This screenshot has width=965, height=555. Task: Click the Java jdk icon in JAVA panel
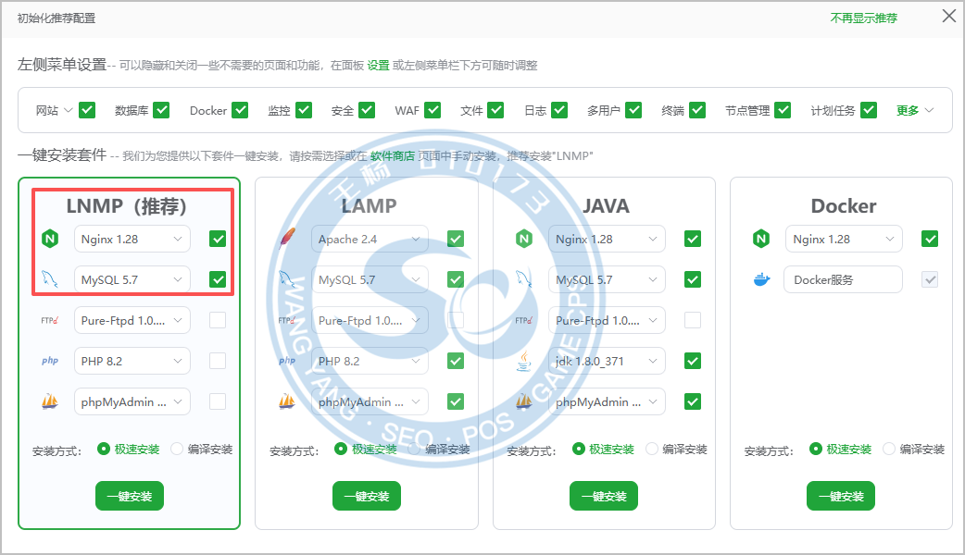tap(524, 361)
